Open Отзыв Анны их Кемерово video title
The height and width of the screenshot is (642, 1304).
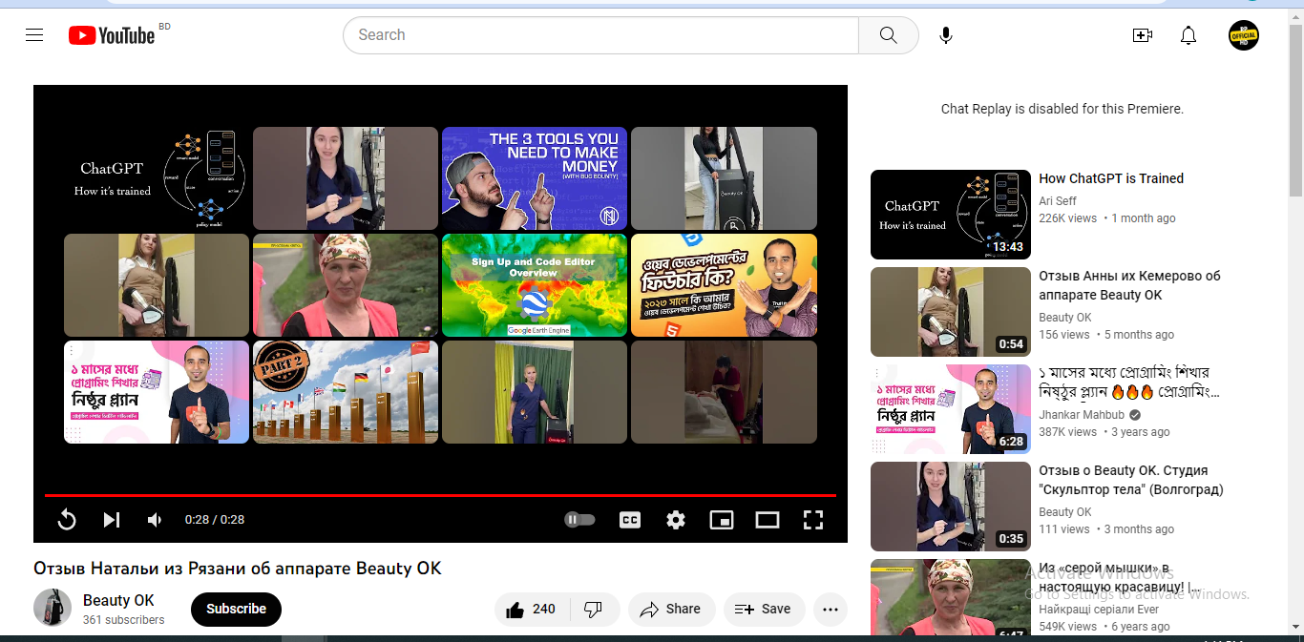point(1129,285)
